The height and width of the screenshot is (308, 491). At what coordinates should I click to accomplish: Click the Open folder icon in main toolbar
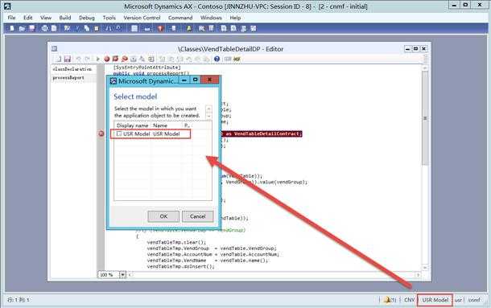[x=22, y=28]
